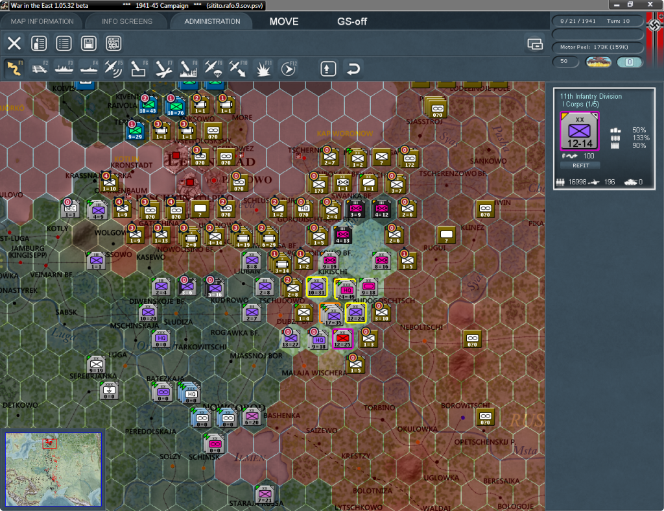Image resolution: width=664 pixels, height=511 pixels.
Task: Open the player preferences document icon
Action: (x=39, y=44)
